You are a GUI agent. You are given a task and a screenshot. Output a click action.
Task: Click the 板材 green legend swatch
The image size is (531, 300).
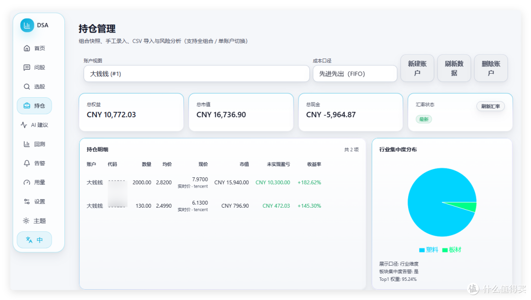(445, 250)
